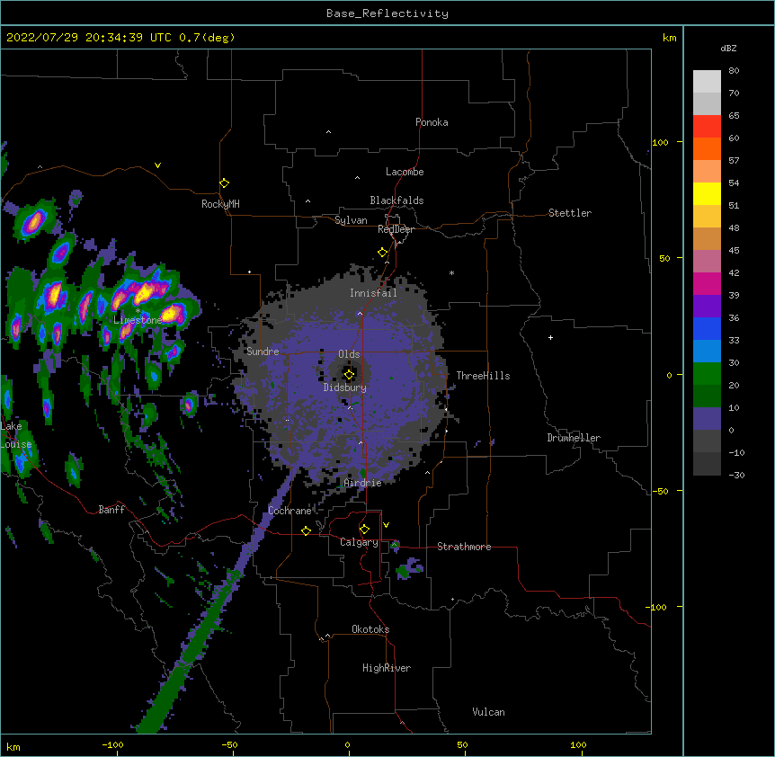Screen dimensions: 775x757
Task: Click the Vulcan city label
Action: pyautogui.click(x=488, y=712)
